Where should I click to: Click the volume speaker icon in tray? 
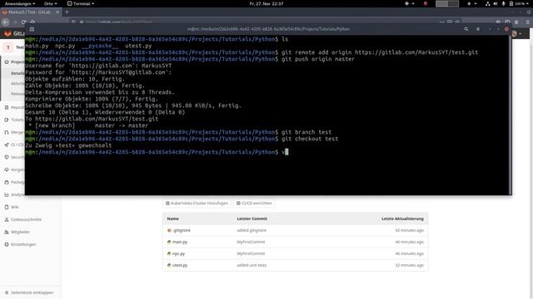[x=496, y=3]
